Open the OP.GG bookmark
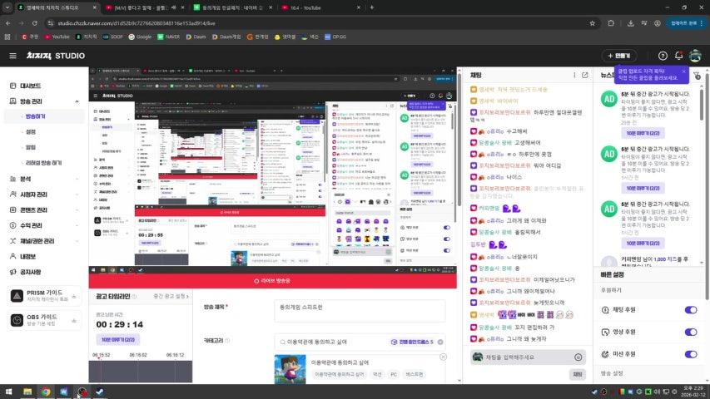The image size is (710, 399). pos(335,37)
